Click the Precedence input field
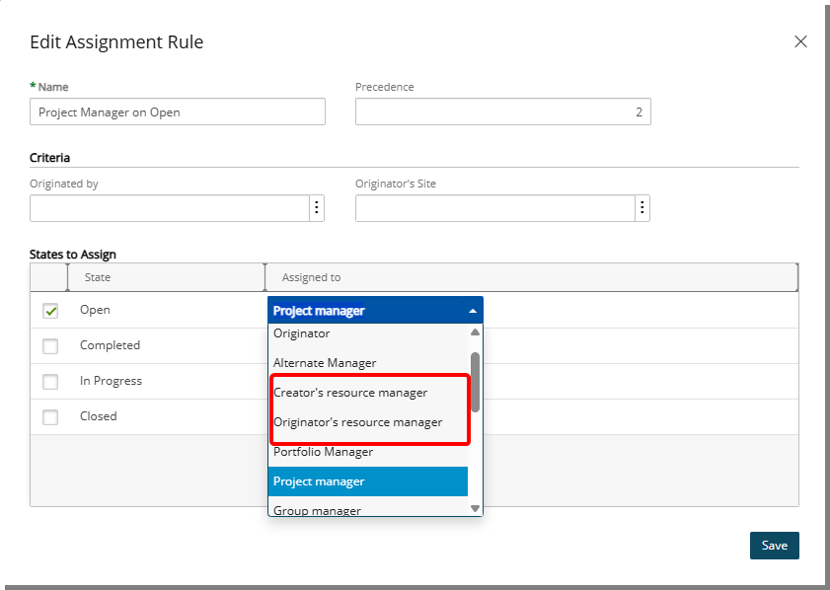The height and width of the screenshot is (590, 830). click(x=503, y=111)
